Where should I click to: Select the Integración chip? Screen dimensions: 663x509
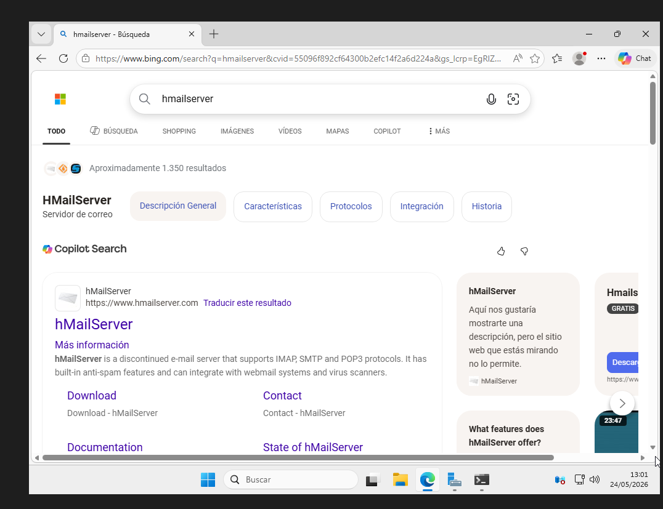[422, 207]
